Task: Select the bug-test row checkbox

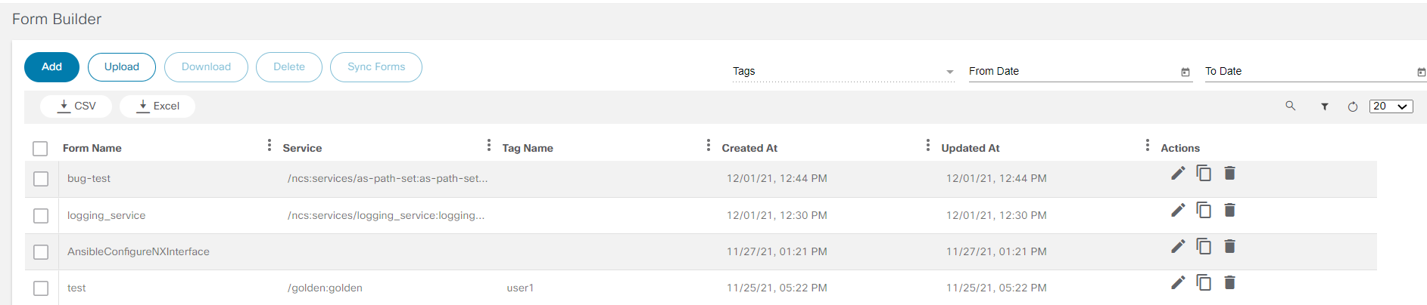Action: (x=41, y=179)
